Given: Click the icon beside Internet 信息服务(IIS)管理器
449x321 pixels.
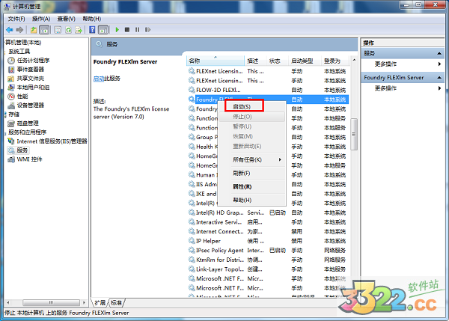Looking at the screenshot, I should point(11,141).
